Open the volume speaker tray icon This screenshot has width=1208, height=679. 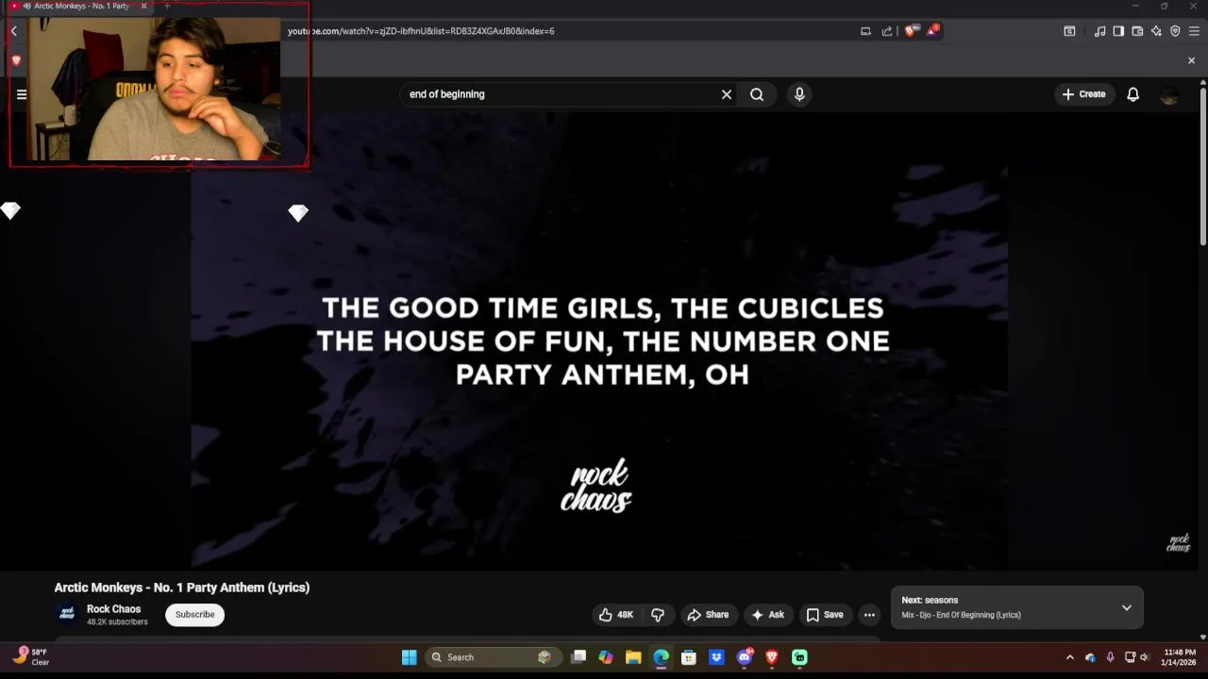coord(1145,657)
